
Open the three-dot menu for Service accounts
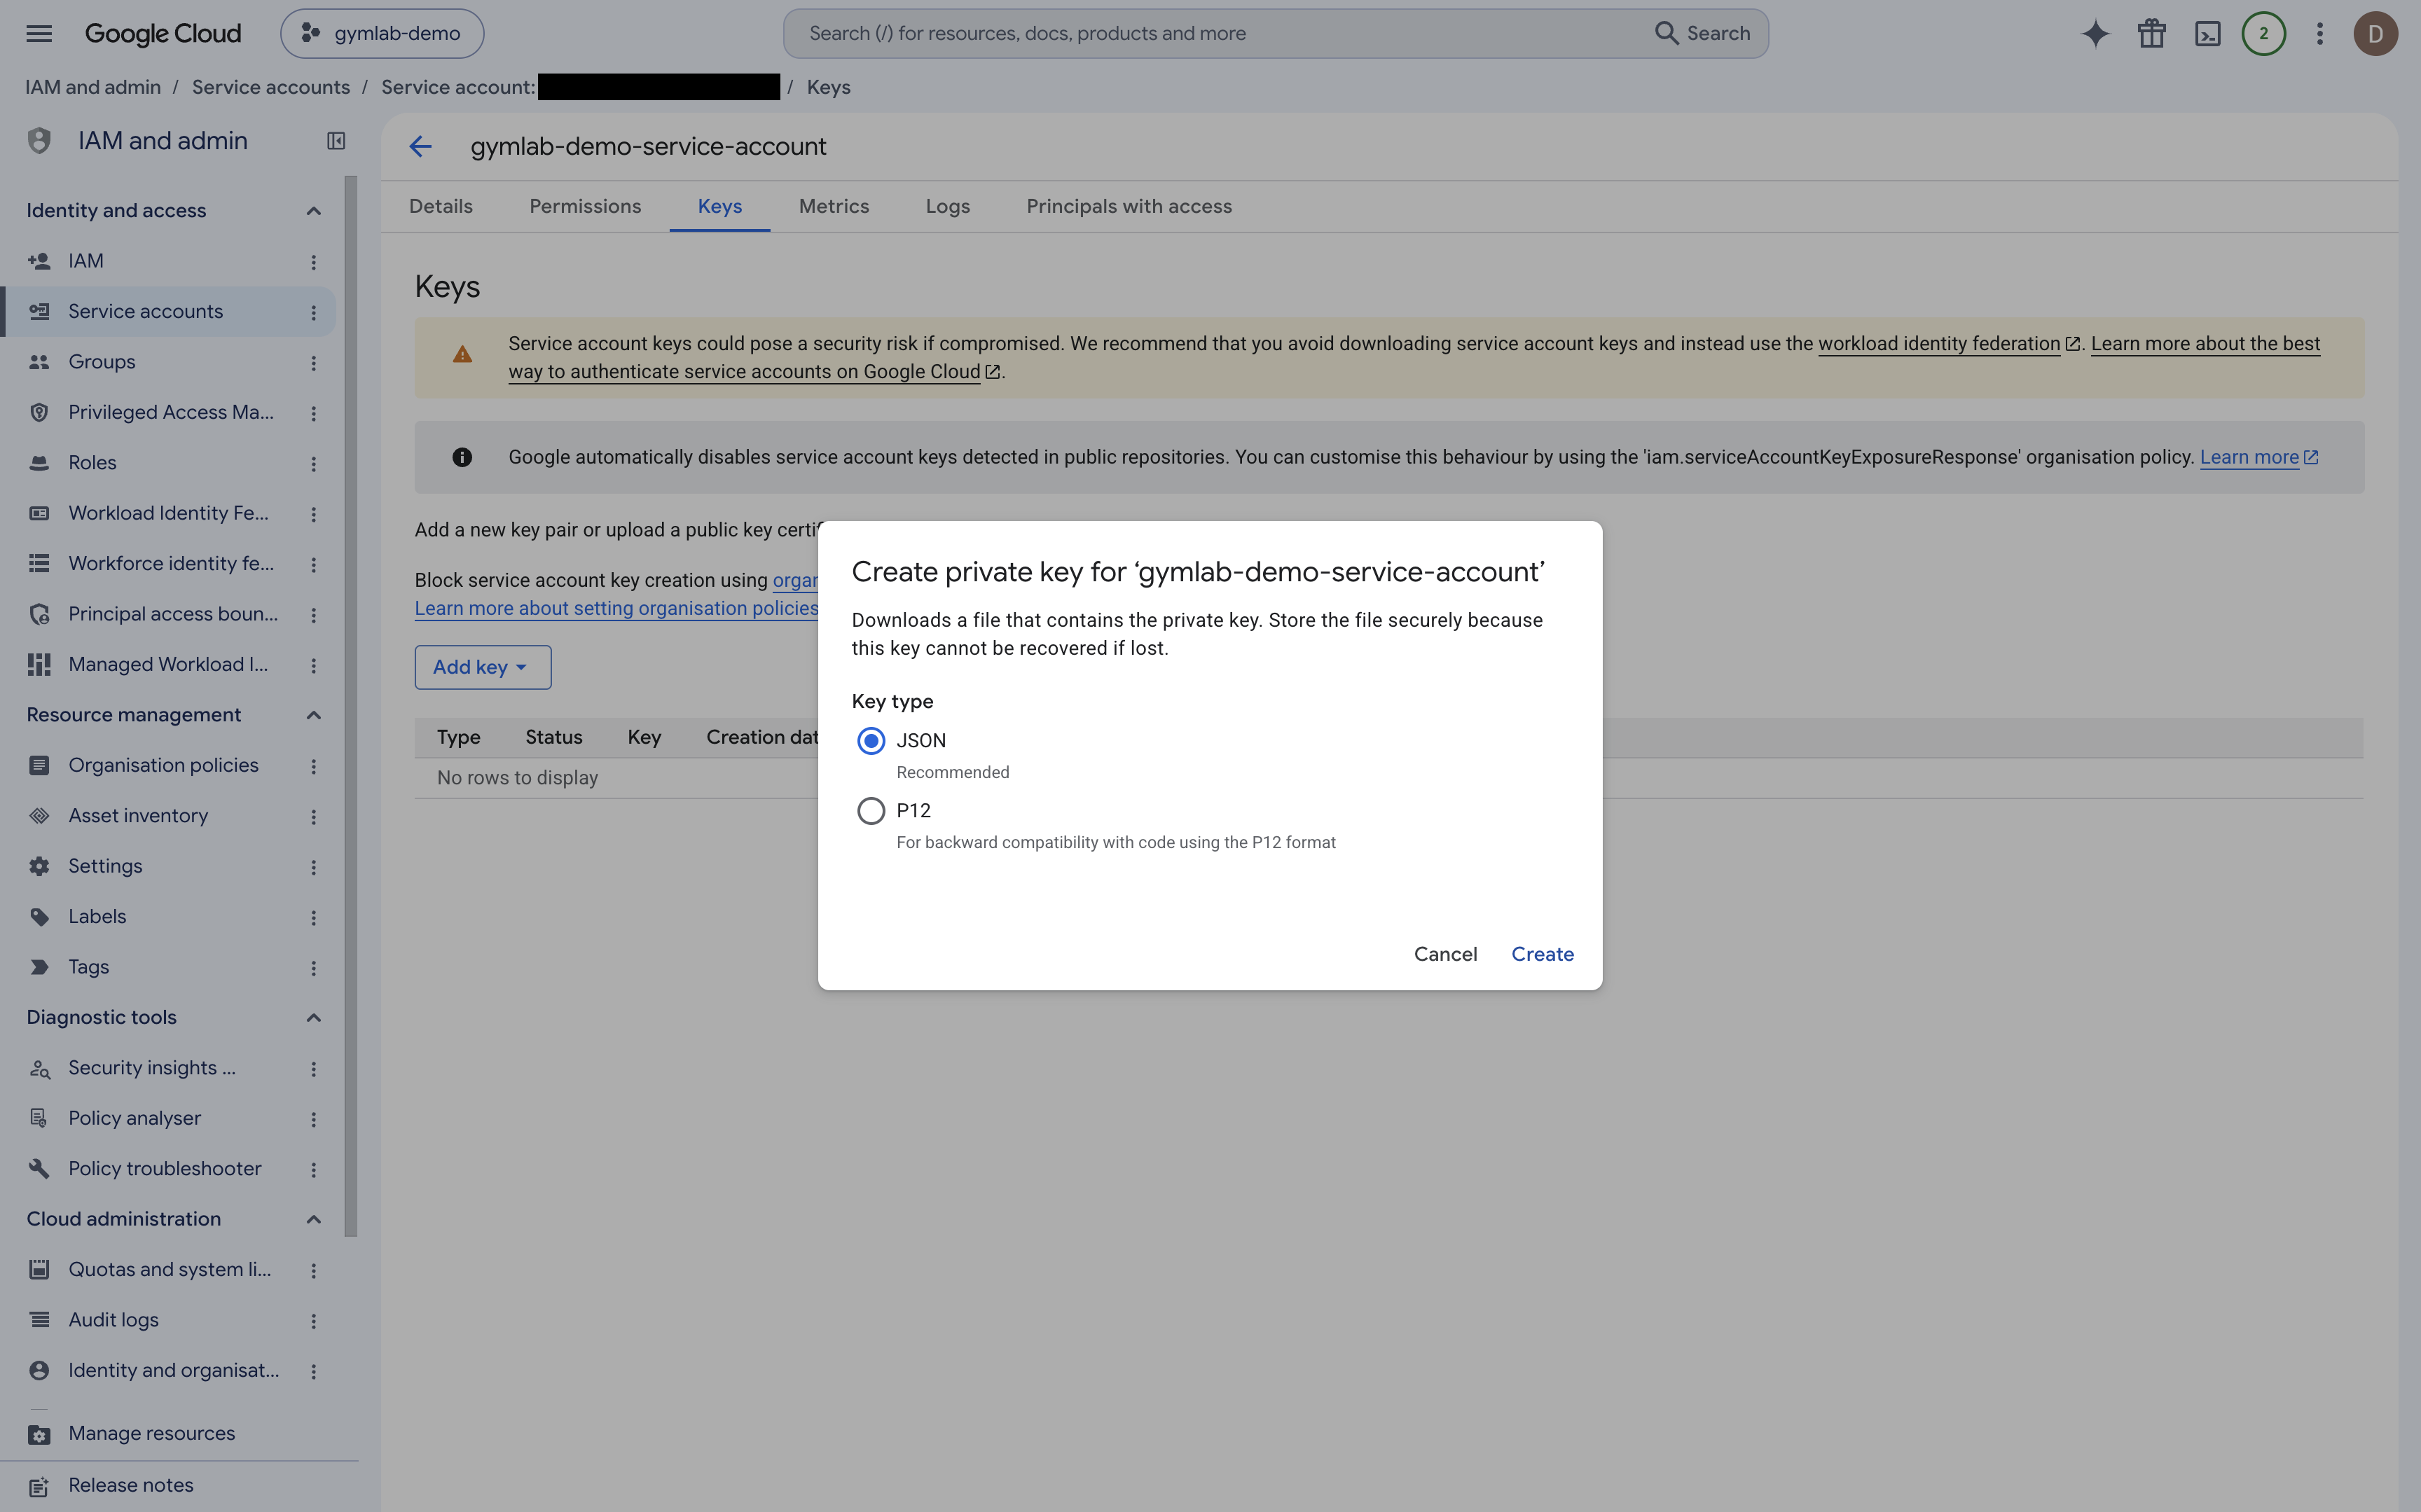click(x=313, y=312)
